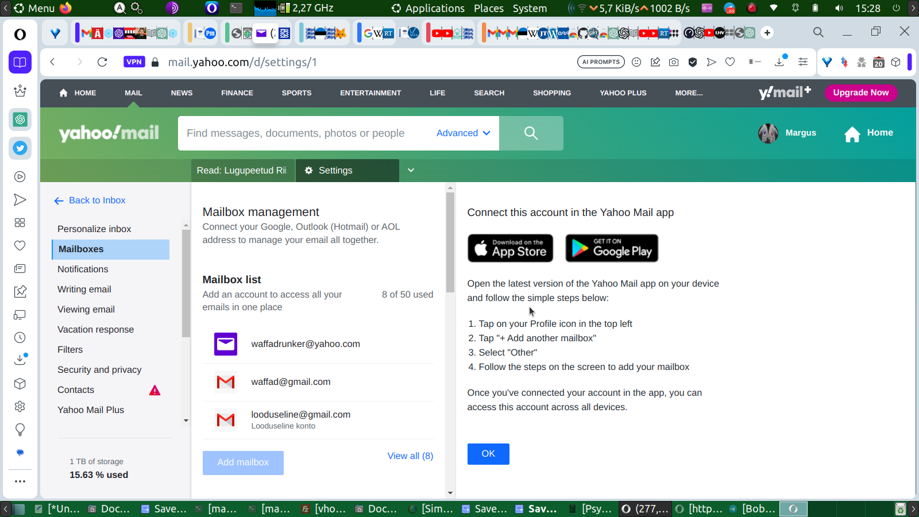Open the Downloads icon in Opera sidebar

[x=20, y=360]
